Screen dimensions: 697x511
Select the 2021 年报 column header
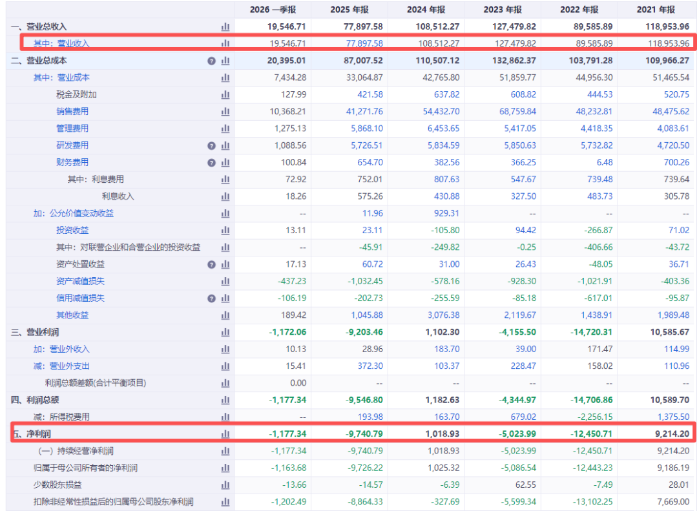click(x=656, y=9)
